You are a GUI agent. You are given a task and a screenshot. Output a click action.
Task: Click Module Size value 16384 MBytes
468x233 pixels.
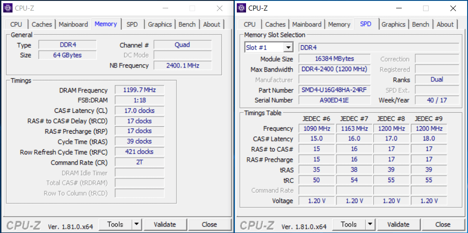[335, 59]
